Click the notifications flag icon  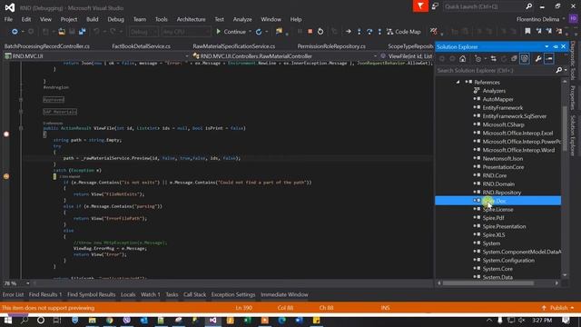pyautogui.click(x=420, y=6)
